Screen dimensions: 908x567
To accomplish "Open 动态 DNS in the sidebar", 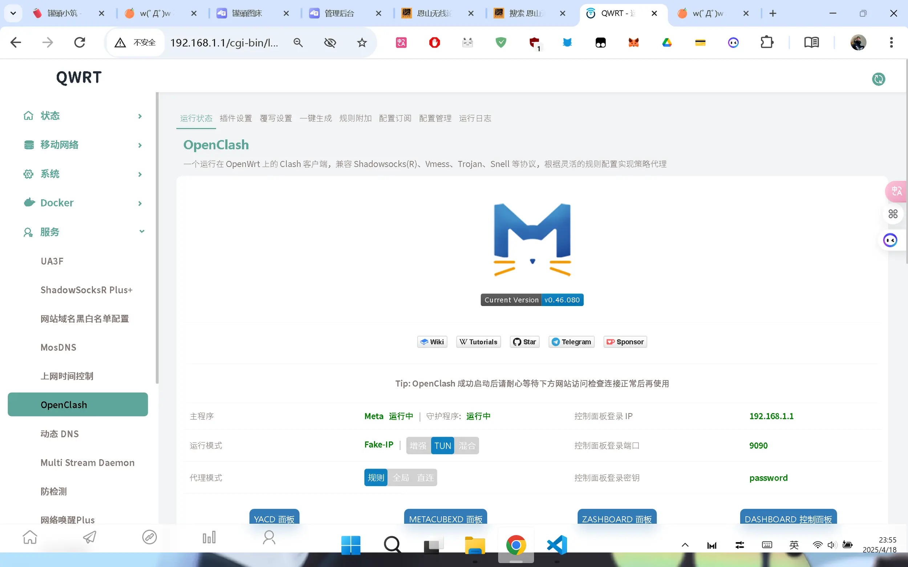I will click(60, 434).
